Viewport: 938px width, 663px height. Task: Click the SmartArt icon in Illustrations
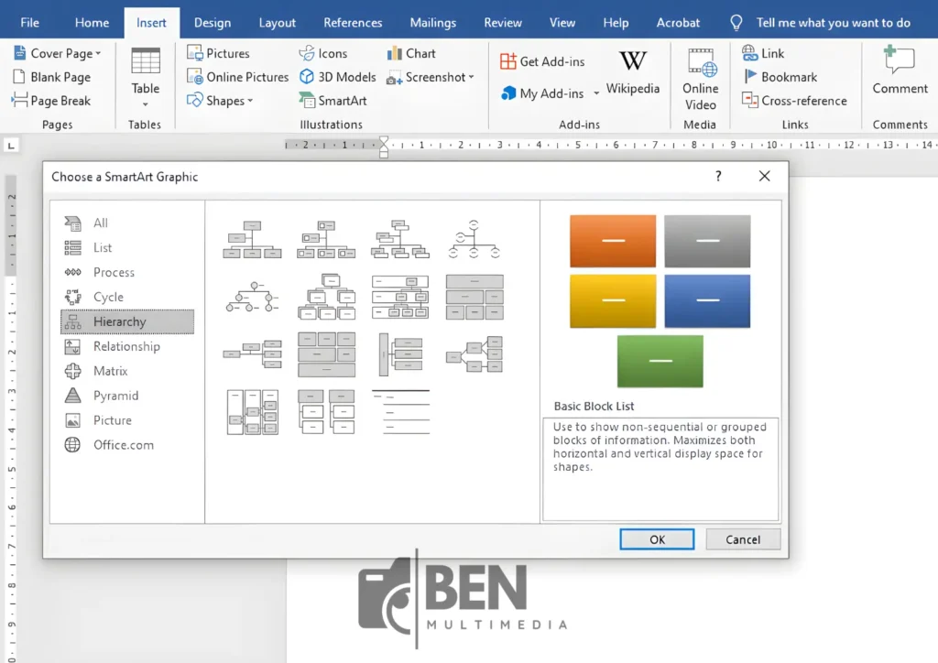pos(308,101)
